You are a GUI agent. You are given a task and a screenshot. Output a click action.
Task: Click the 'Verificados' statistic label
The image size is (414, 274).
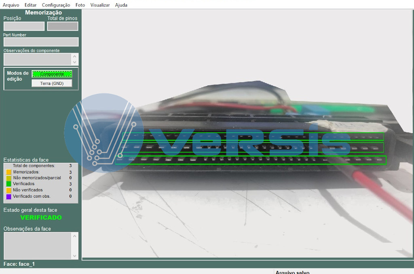pyautogui.click(x=24, y=184)
